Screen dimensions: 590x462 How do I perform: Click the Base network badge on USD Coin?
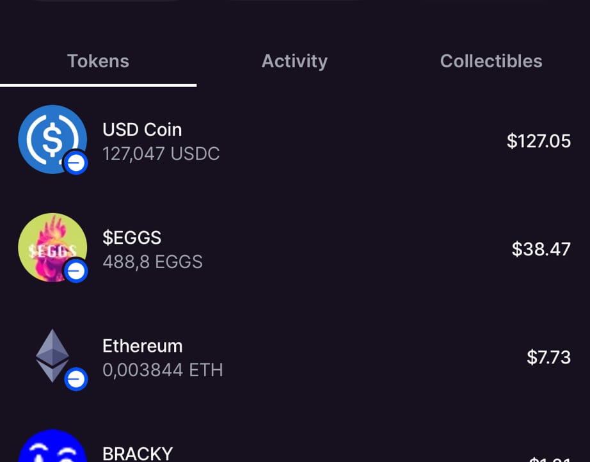click(x=76, y=163)
